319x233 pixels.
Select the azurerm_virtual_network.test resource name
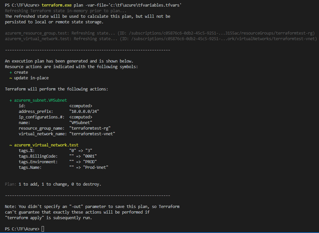(x=46, y=145)
